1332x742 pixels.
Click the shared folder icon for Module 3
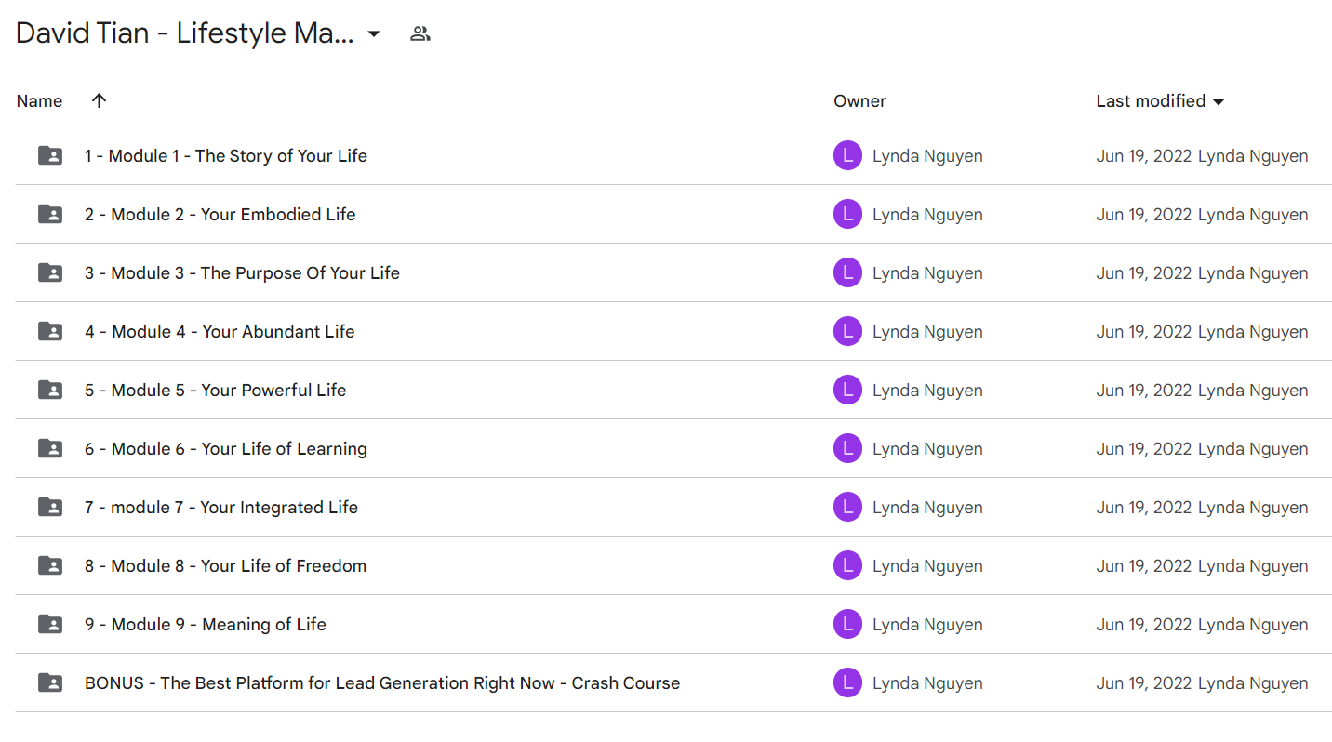(50, 272)
